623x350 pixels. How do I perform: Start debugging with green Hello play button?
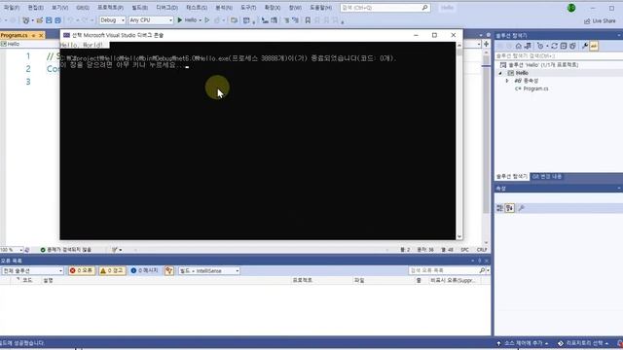[187, 19]
